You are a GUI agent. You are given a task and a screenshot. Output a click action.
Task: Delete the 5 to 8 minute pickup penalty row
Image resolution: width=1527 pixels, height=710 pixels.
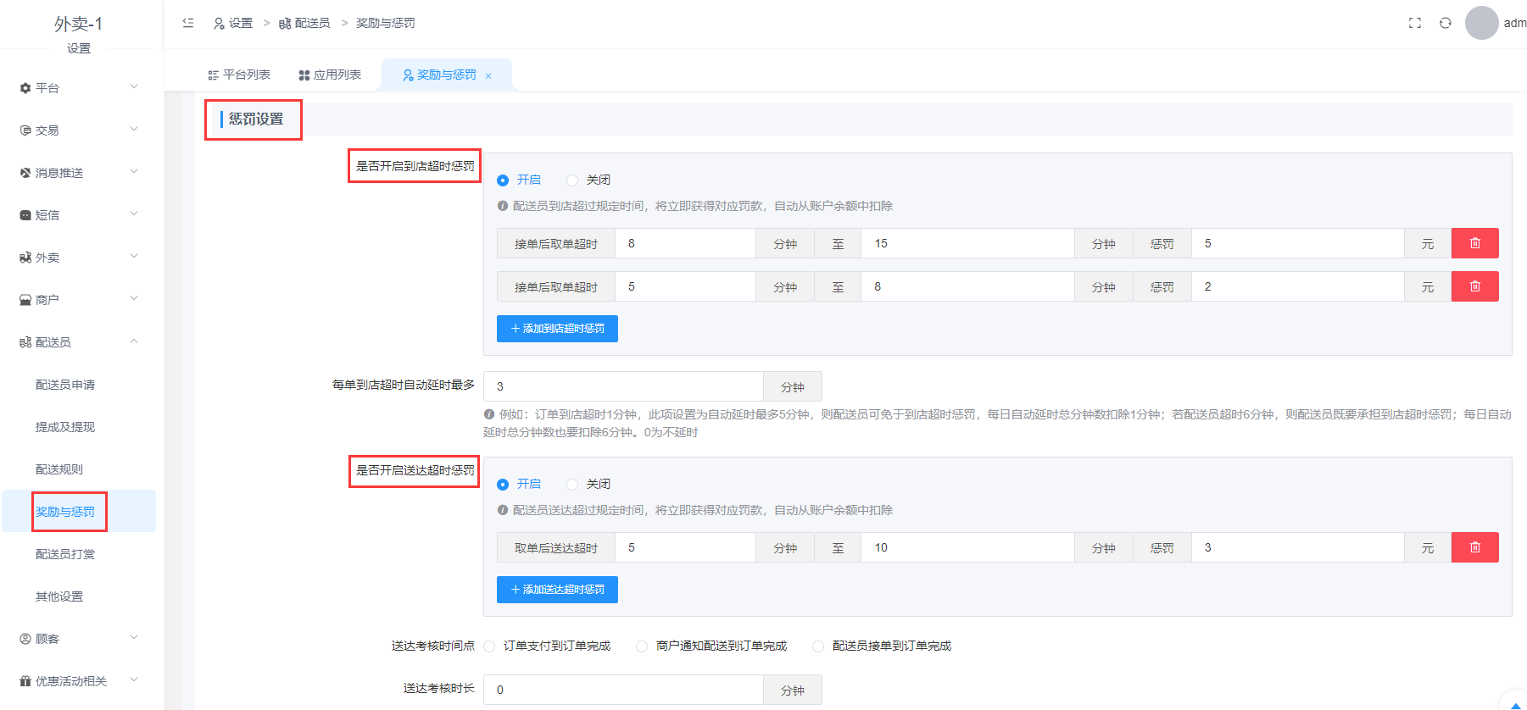tap(1475, 286)
